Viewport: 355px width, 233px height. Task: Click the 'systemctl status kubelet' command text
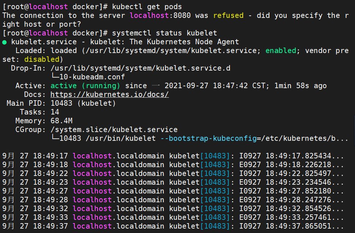[x=165, y=33]
